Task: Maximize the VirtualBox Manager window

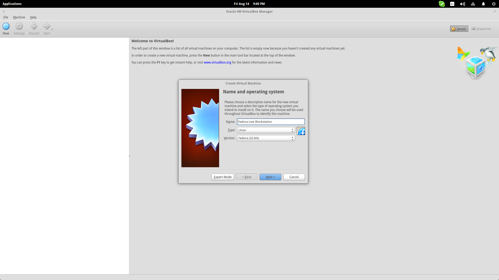Action: (x=495, y=11)
